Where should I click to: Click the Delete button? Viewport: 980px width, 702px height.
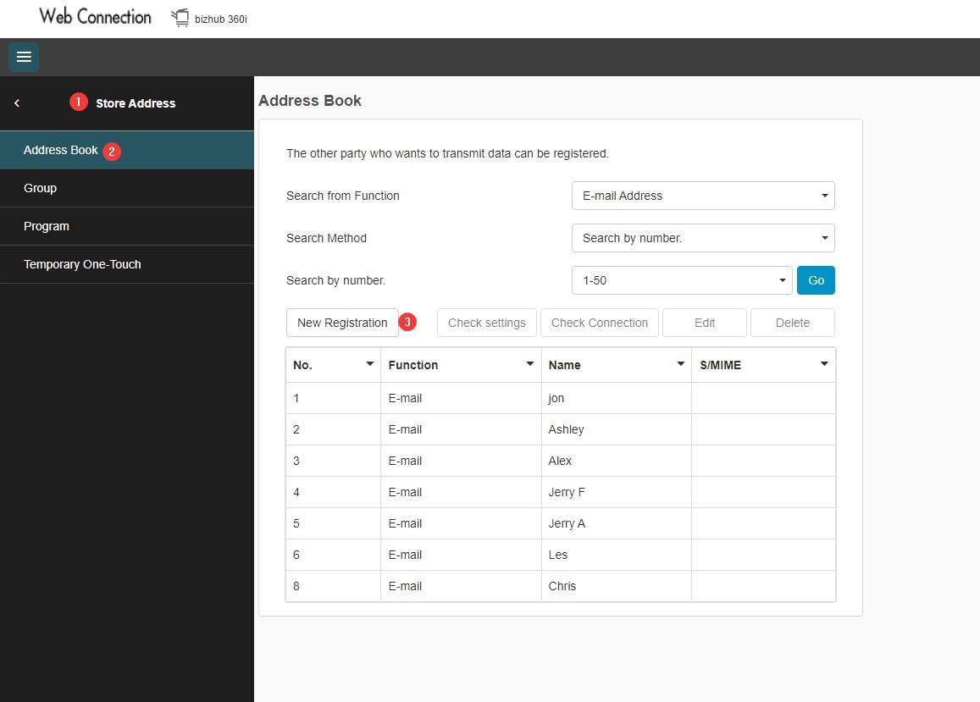pos(792,323)
